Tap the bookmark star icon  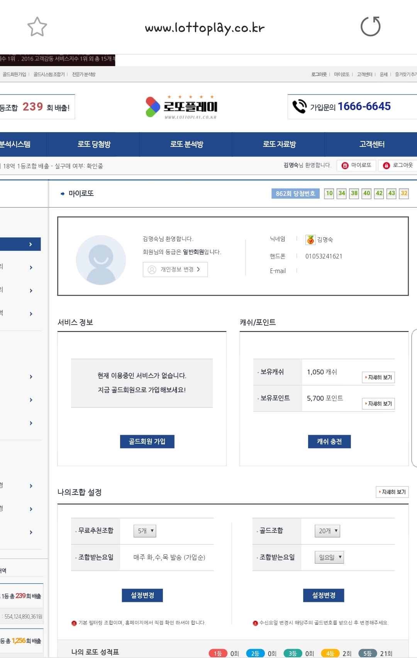pyautogui.click(x=37, y=27)
